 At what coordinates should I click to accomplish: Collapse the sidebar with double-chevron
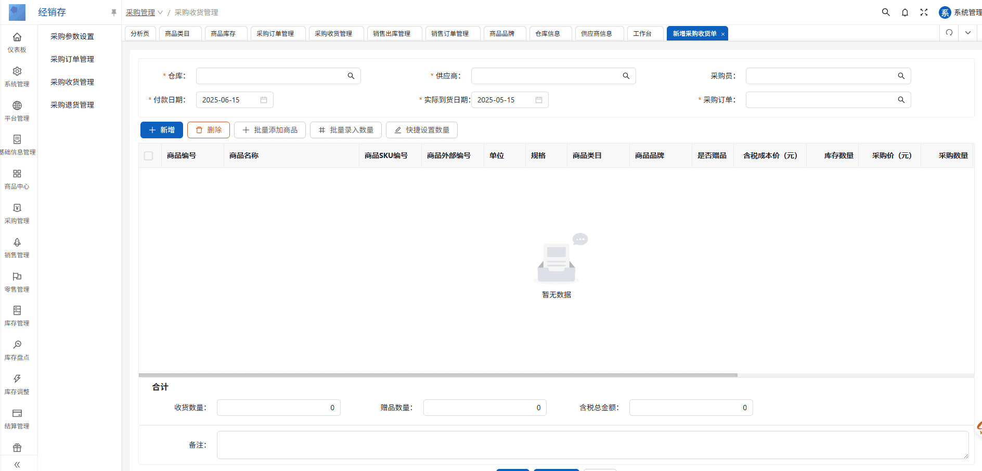[x=17, y=465]
